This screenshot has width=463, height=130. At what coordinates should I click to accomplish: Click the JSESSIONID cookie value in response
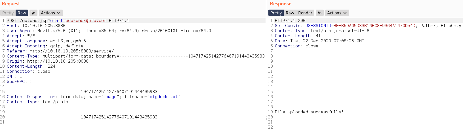tap(374, 26)
